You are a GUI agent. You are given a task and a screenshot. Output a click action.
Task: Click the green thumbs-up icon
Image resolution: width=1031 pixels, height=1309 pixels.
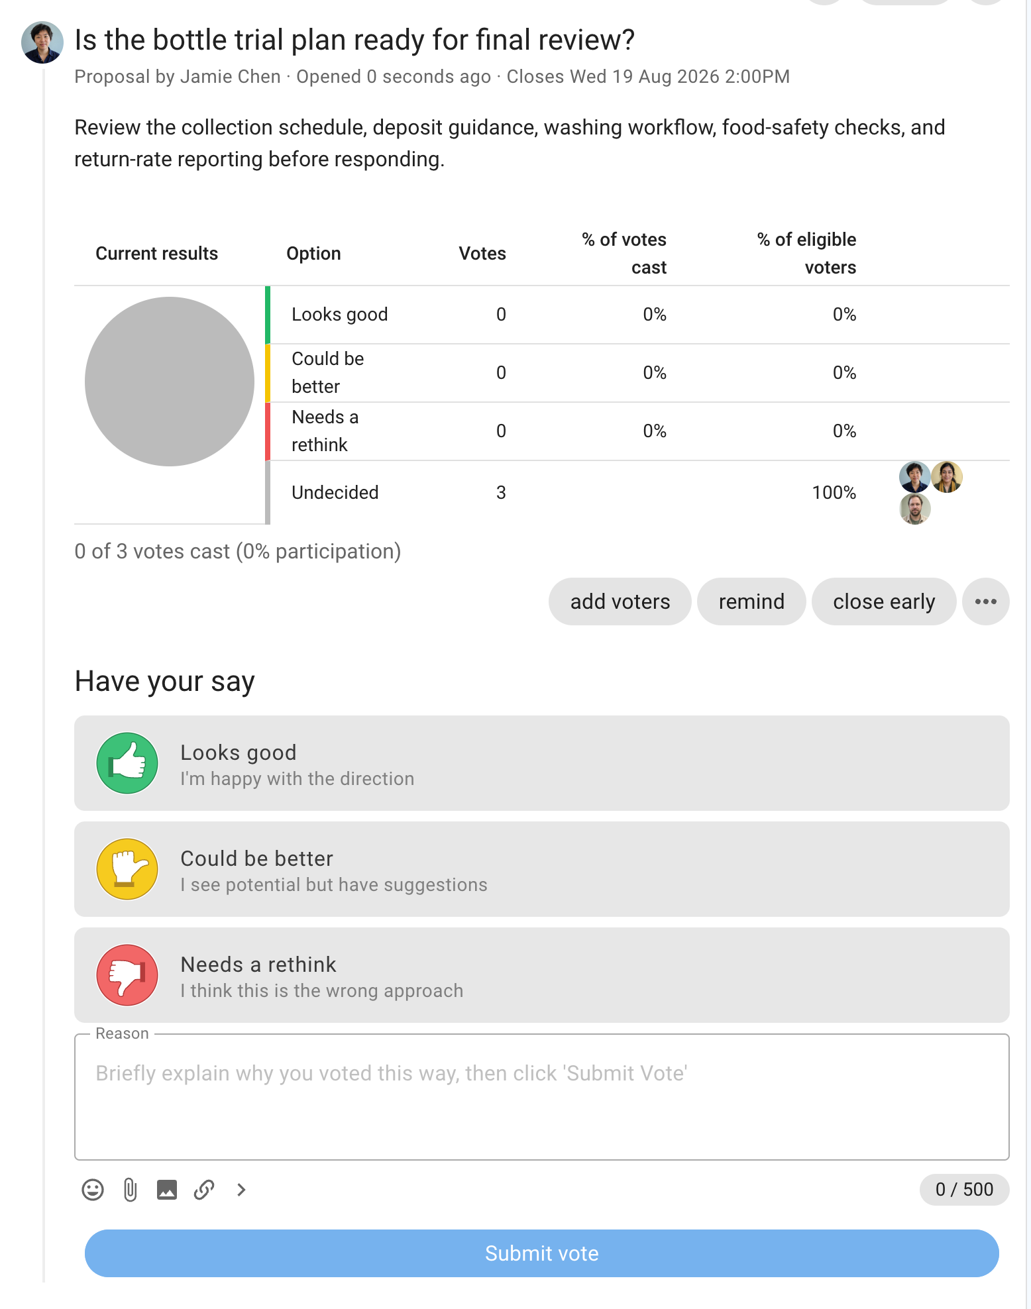click(127, 763)
